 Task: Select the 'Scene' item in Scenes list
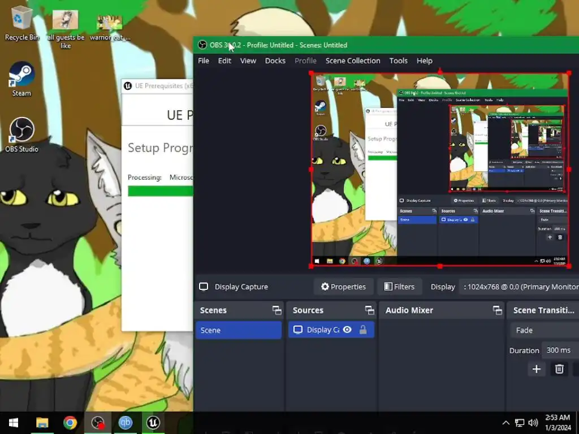pos(239,330)
